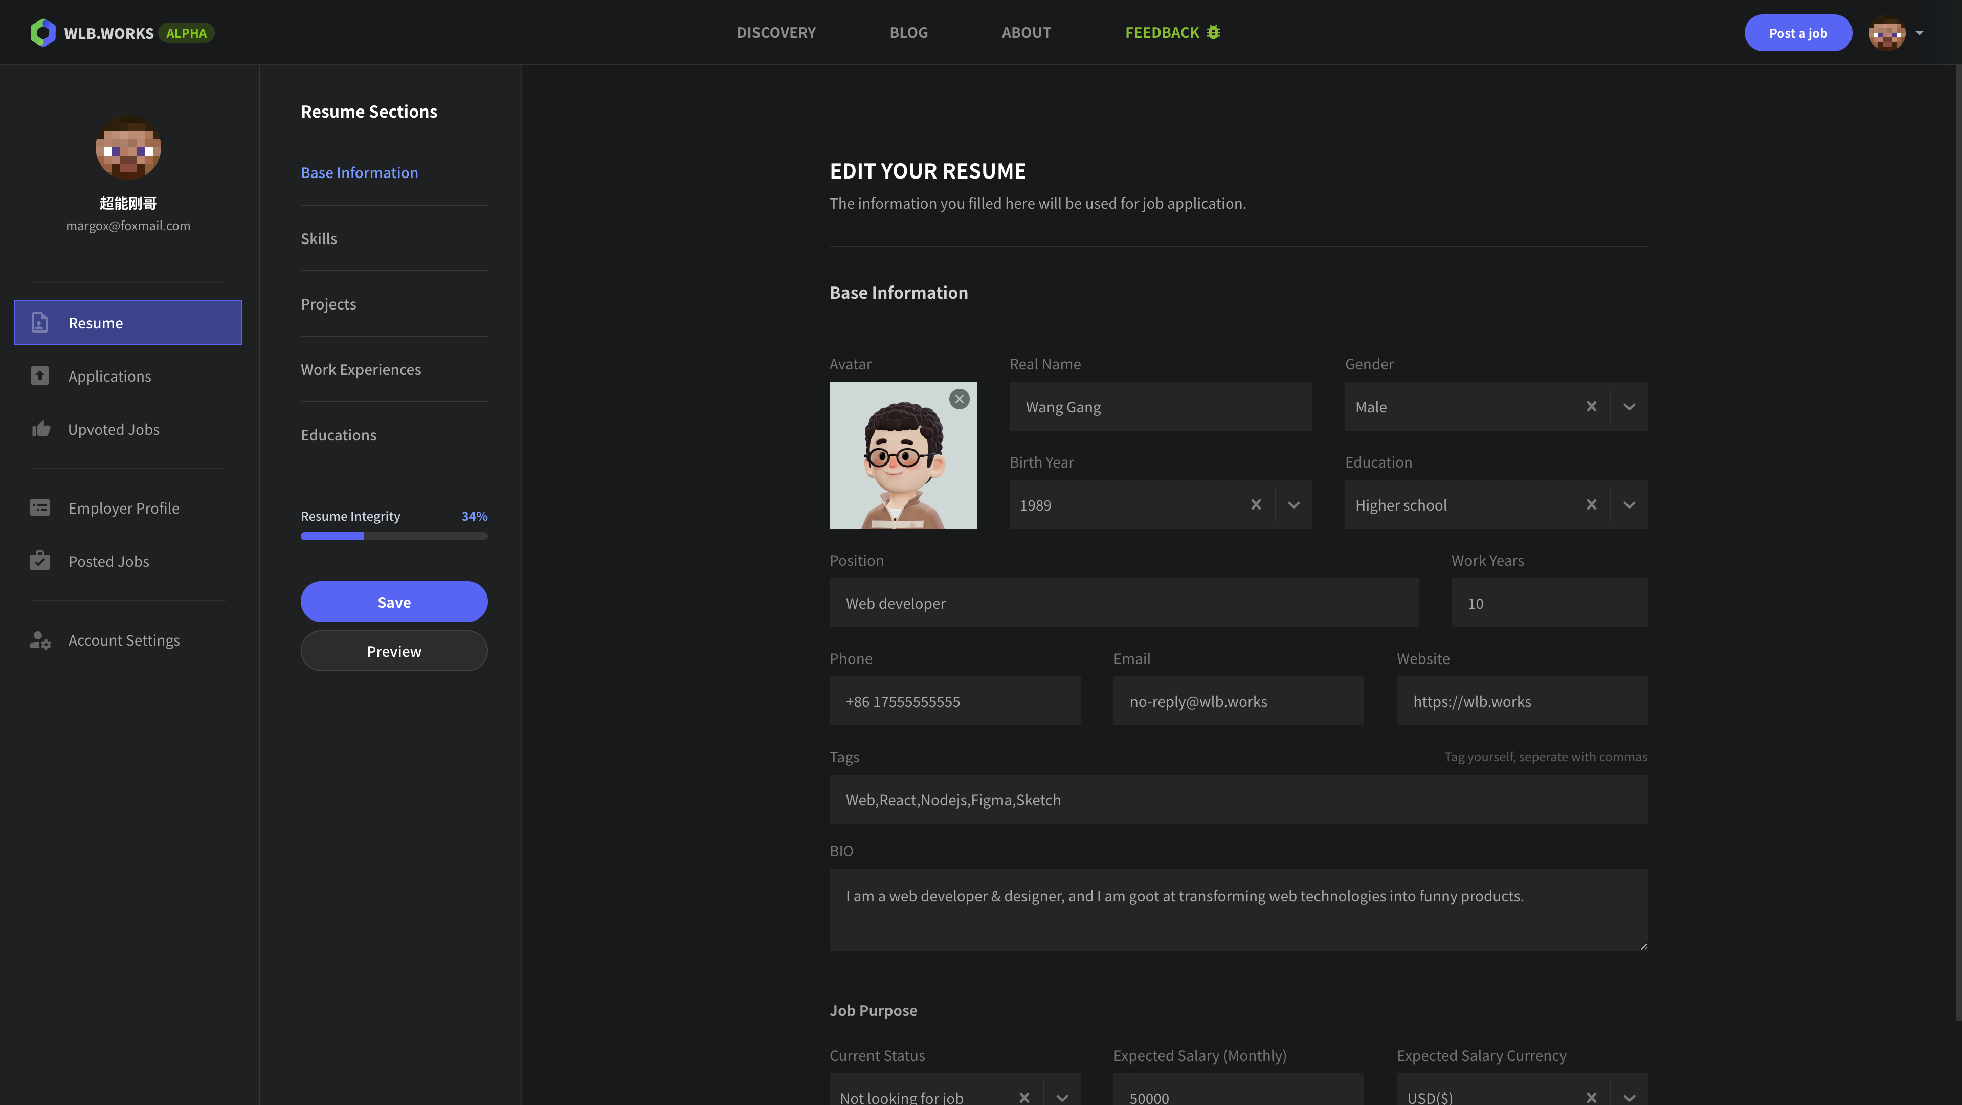Click the Resume document icon
This screenshot has height=1105, width=1962.
39,322
